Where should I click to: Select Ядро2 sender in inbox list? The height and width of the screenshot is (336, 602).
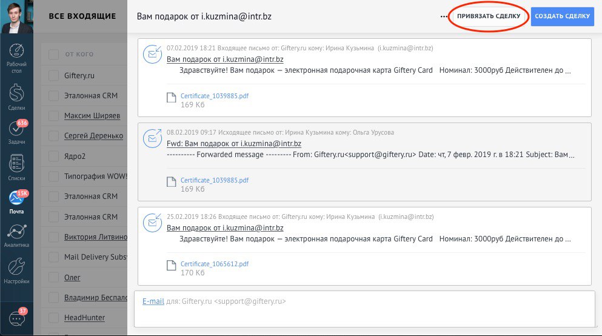tap(75, 156)
